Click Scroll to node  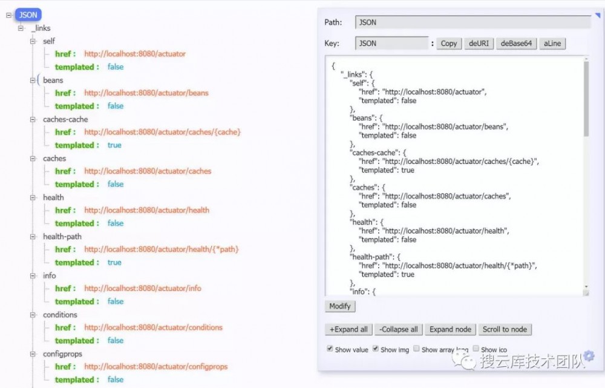505,329
